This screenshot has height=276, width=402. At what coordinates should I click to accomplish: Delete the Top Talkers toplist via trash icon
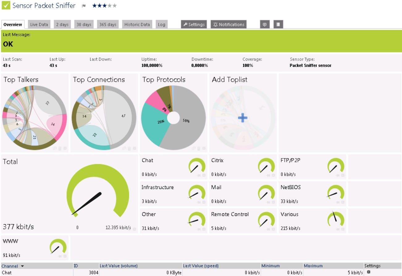point(60,148)
